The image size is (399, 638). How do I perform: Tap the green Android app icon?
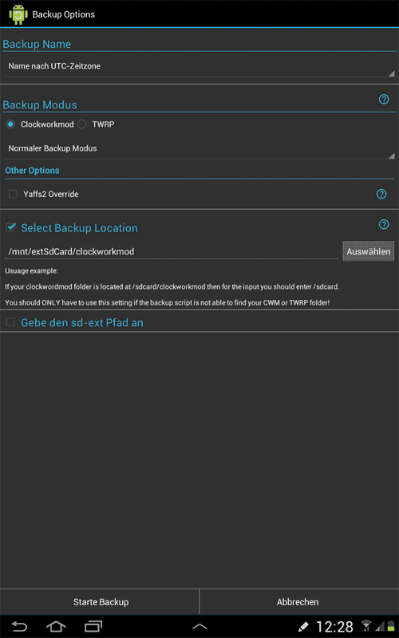pyautogui.click(x=18, y=14)
